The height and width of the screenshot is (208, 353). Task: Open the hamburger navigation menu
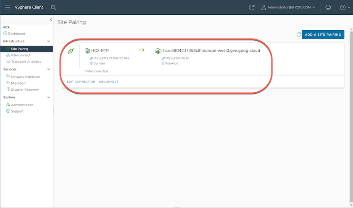(x=8, y=7)
